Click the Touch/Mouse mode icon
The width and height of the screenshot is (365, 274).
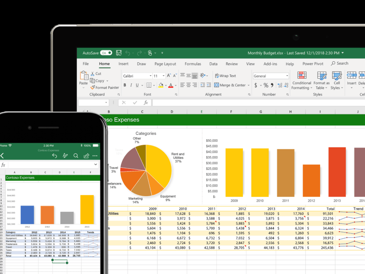tap(150, 53)
